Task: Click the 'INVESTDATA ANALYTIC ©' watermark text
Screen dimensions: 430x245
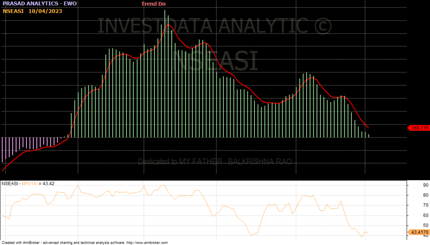Action: [214, 26]
